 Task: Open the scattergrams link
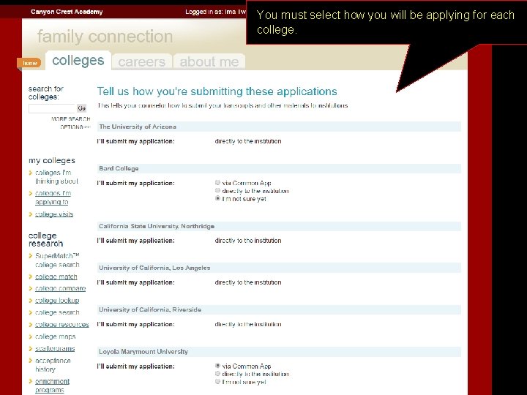click(x=55, y=349)
